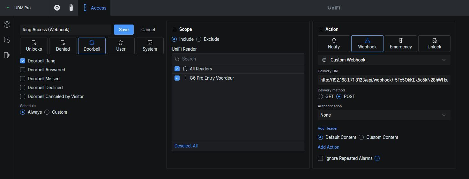This screenshot has width=469, height=179.
Task: Click the Action section icon
Action: tap(321, 29)
